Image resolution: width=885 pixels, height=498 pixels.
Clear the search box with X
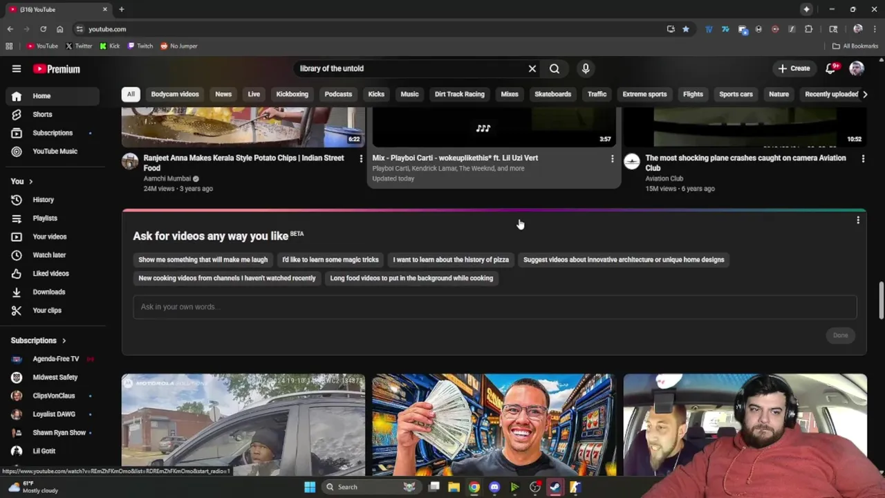point(532,68)
